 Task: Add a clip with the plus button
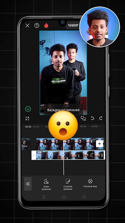coord(99,144)
